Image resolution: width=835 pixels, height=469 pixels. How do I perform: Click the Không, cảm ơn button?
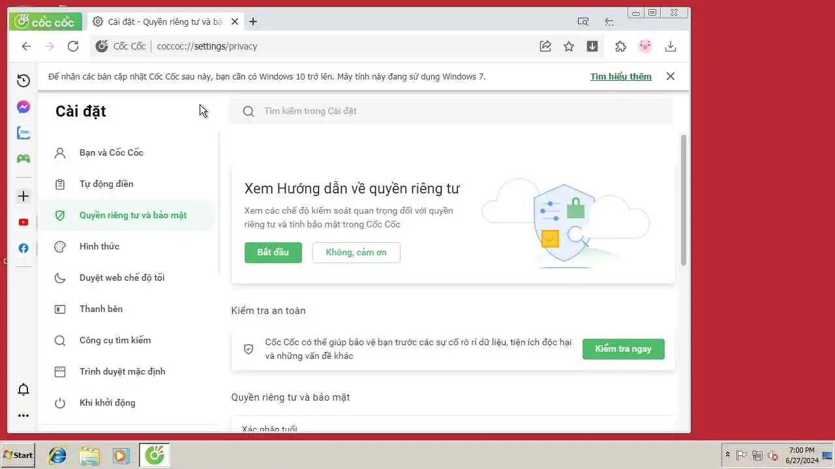[x=356, y=253]
